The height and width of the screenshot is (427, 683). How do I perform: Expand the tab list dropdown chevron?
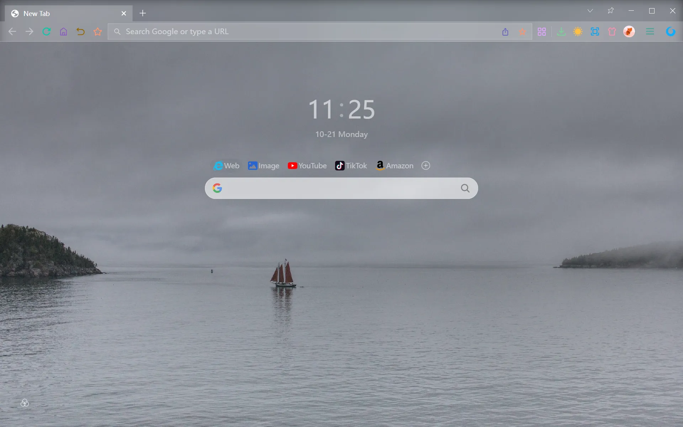point(590,11)
